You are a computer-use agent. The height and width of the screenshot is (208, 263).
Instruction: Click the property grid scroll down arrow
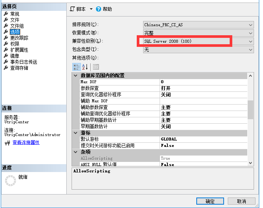click(250, 163)
